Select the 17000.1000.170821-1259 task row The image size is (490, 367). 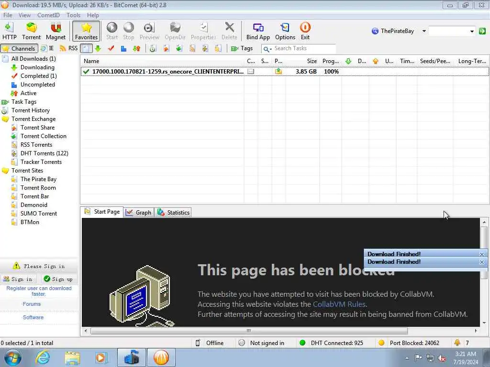click(x=285, y=72)
